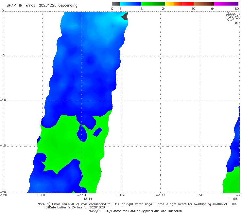Screen dimensions: 242x213
Task: Click the brown 50-64 colorbar segment
Action: tap(204, 4)
